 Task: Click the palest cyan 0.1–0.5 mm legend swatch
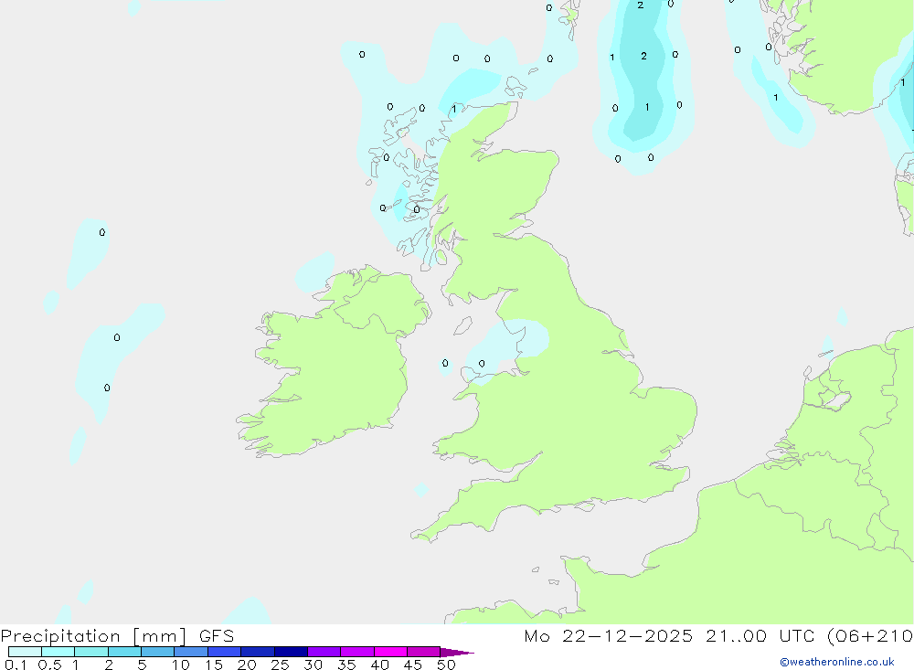tap(25, 652)
